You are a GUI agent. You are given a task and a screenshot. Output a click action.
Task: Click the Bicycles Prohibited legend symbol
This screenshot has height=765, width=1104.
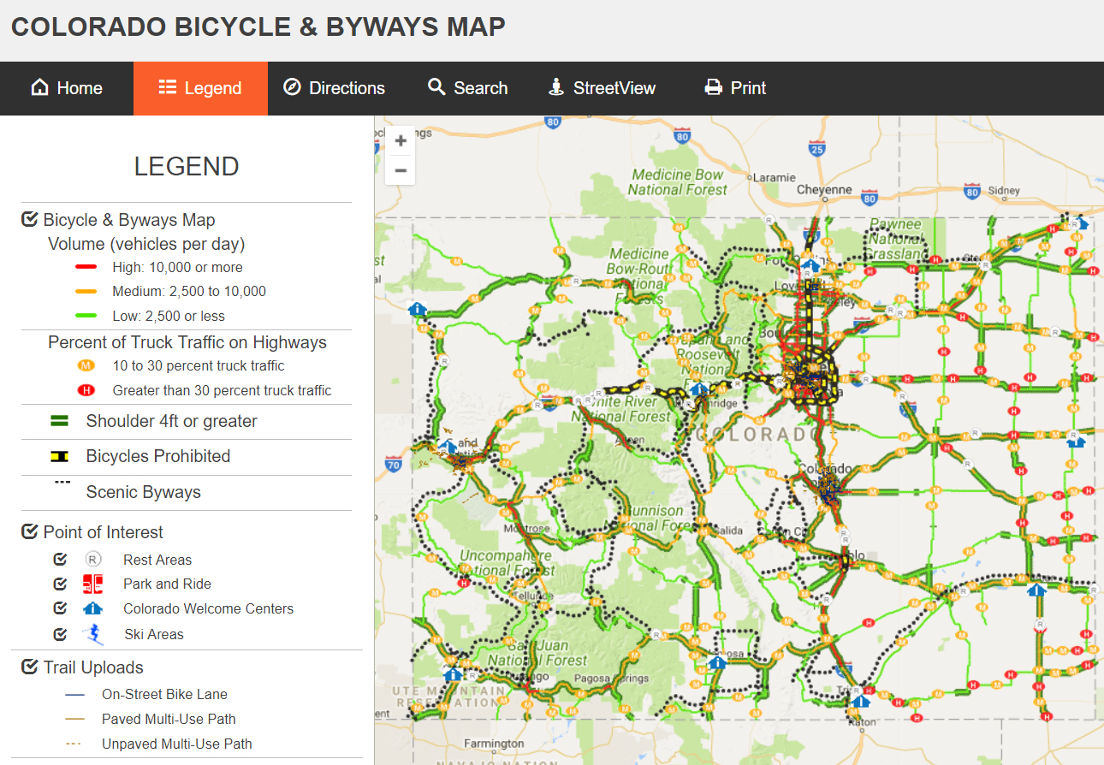60,457
